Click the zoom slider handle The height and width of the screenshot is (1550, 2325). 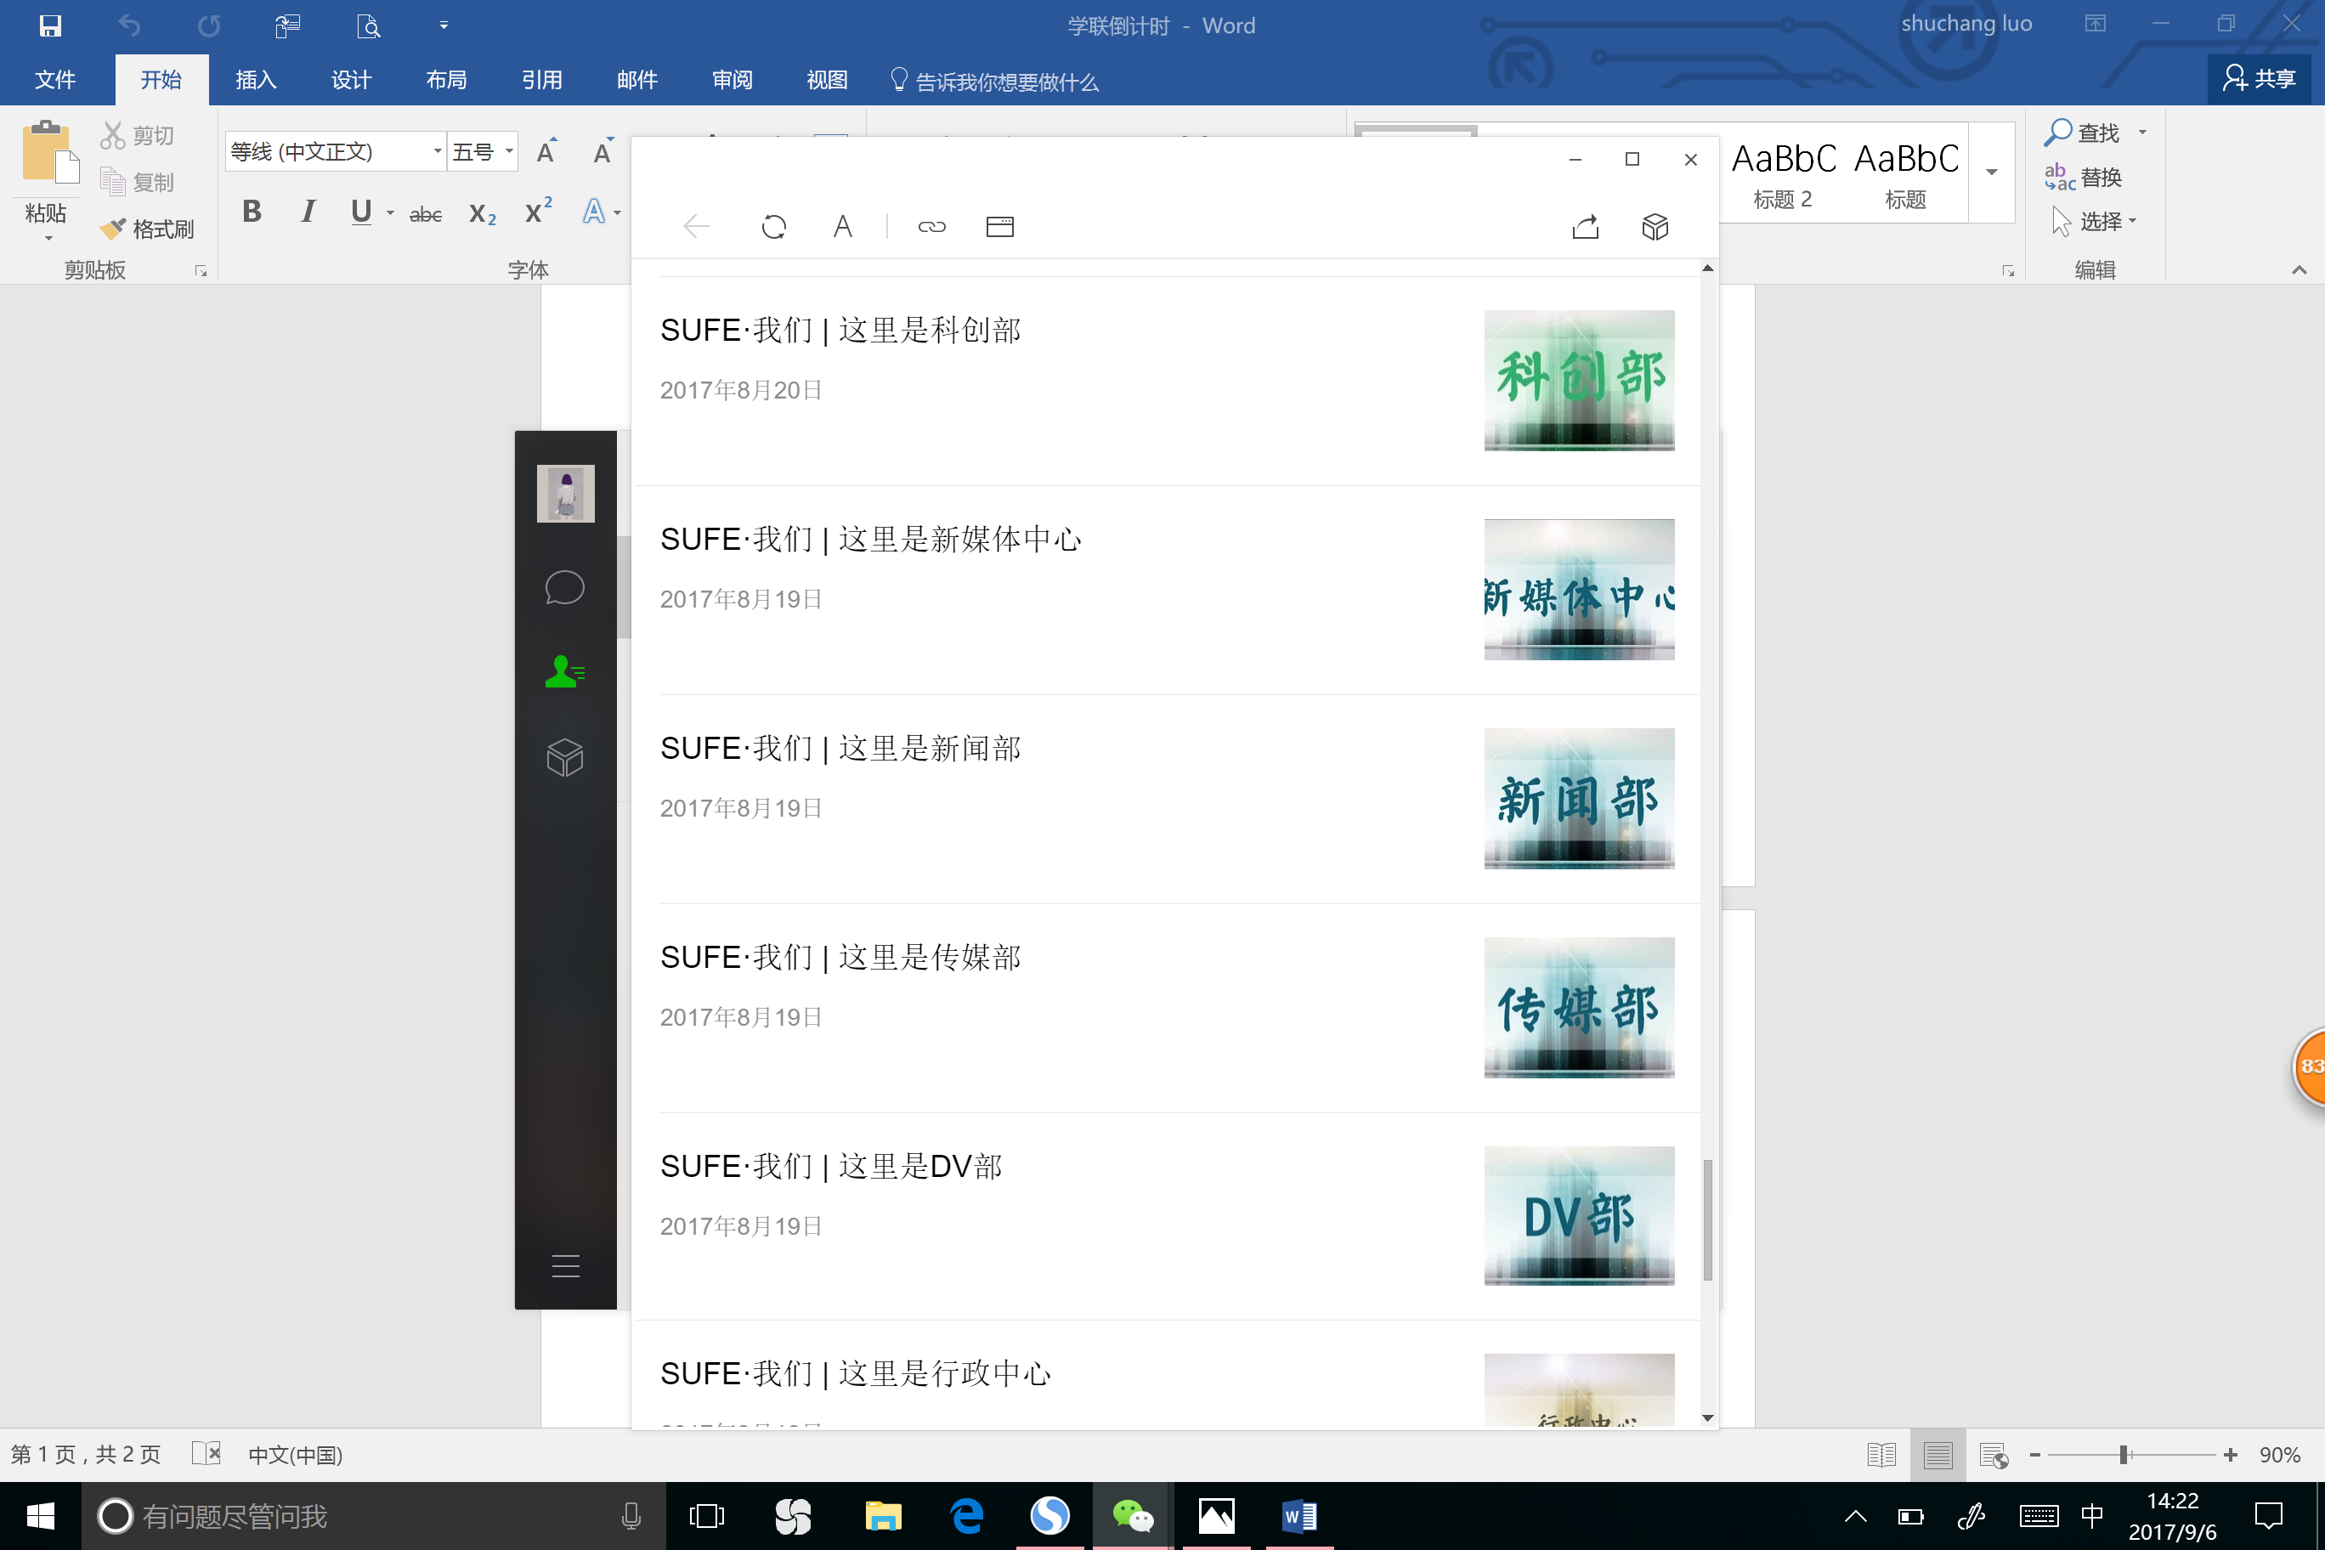[x=2124, y=1455]
